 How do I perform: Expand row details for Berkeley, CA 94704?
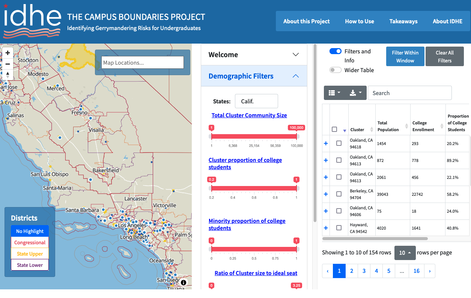point(326,194)
